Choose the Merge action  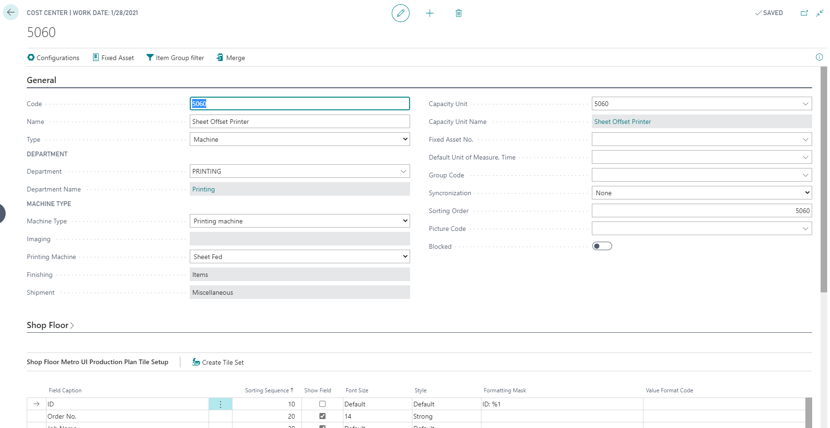click(x=231, y=58)
